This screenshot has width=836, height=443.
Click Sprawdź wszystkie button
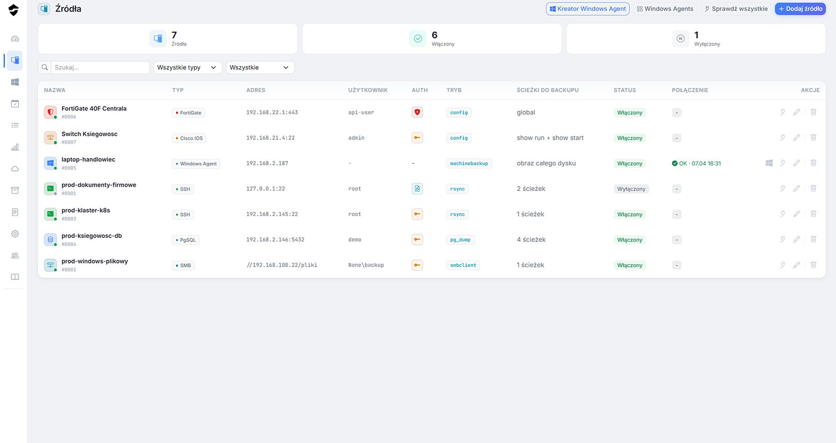pos(736,9)
